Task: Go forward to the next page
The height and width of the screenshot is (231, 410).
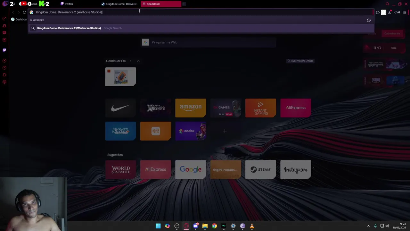Action: 19,12
